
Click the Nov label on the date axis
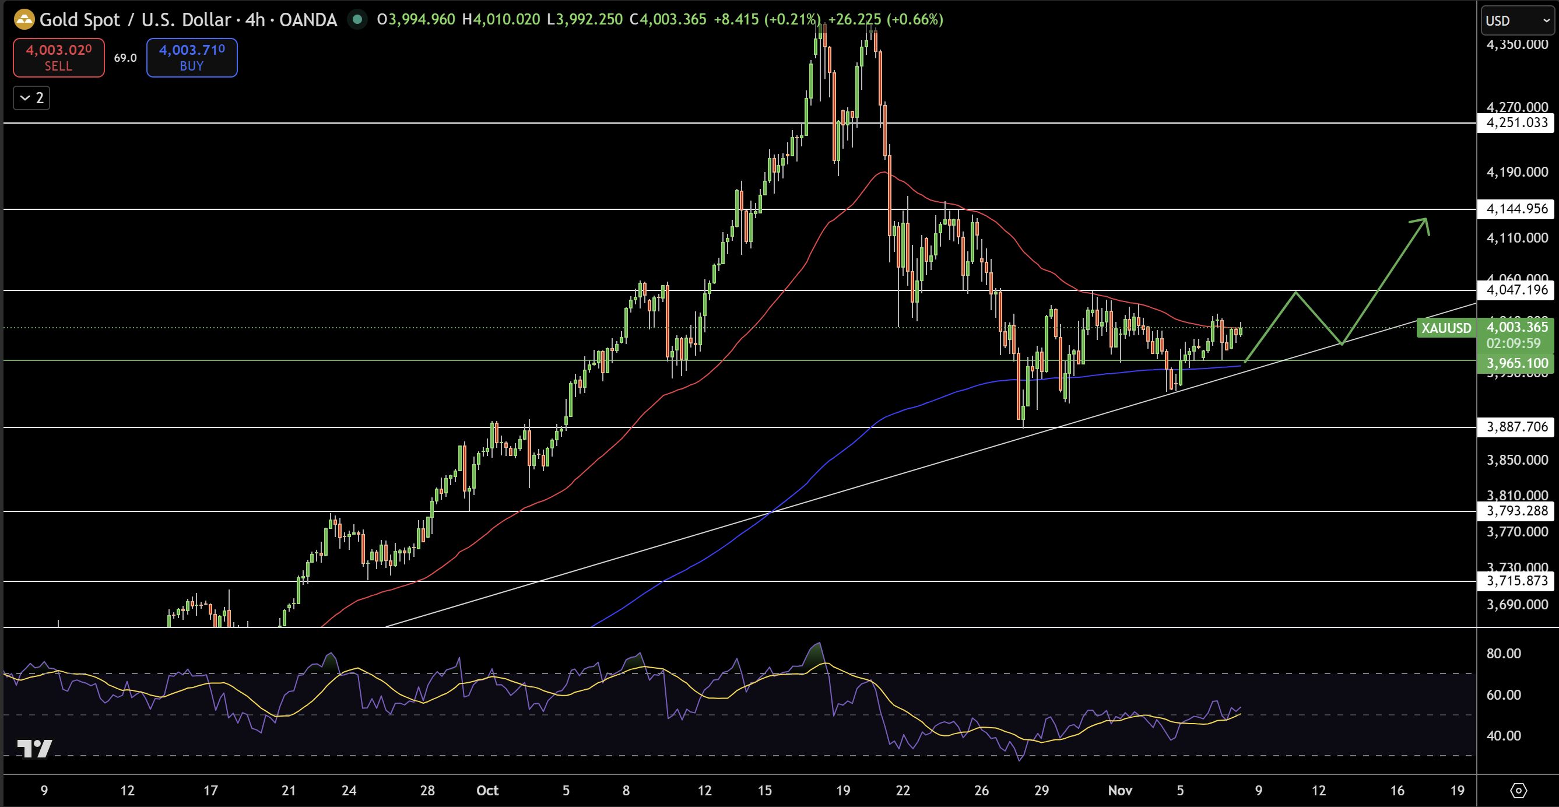1121,791
